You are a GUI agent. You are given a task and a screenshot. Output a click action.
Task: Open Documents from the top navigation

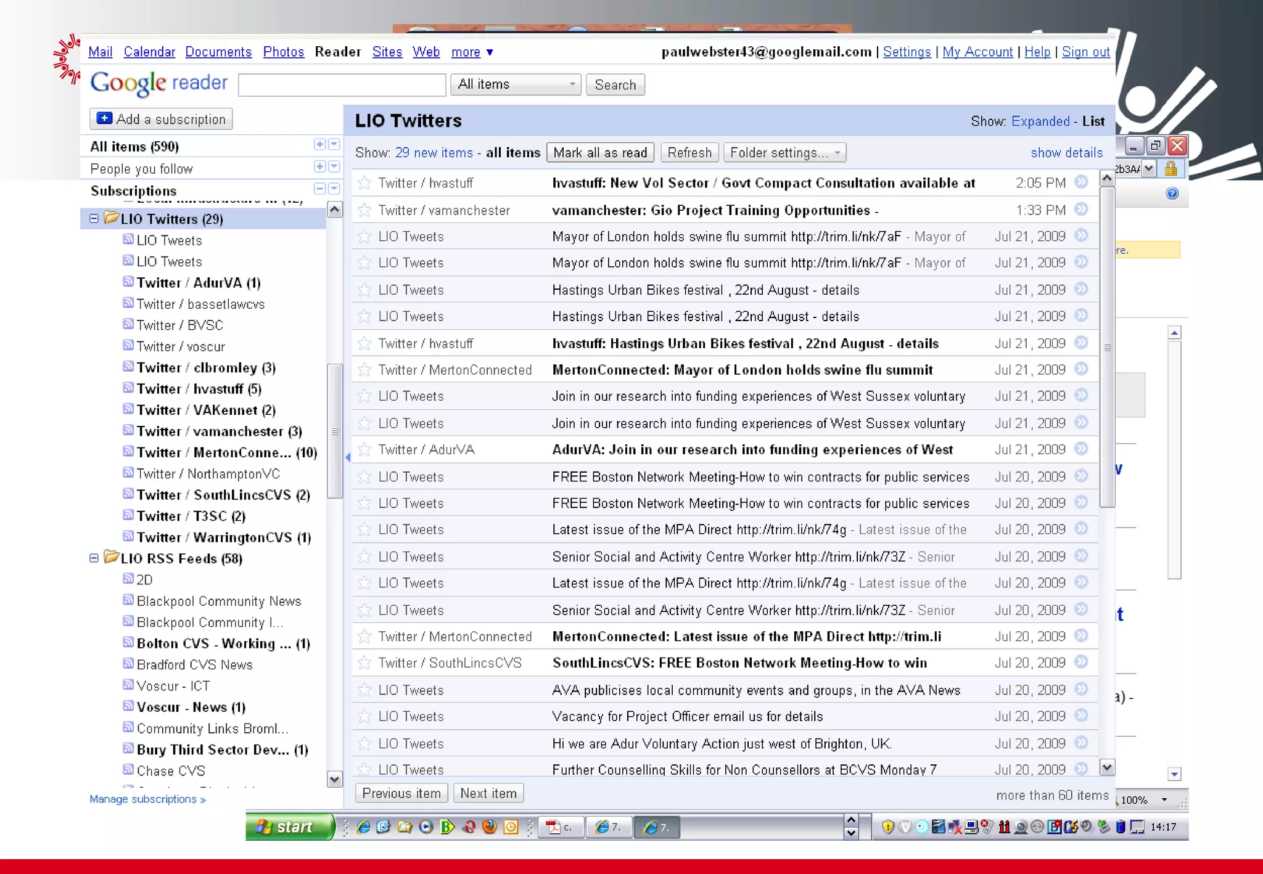coord(218,52)
